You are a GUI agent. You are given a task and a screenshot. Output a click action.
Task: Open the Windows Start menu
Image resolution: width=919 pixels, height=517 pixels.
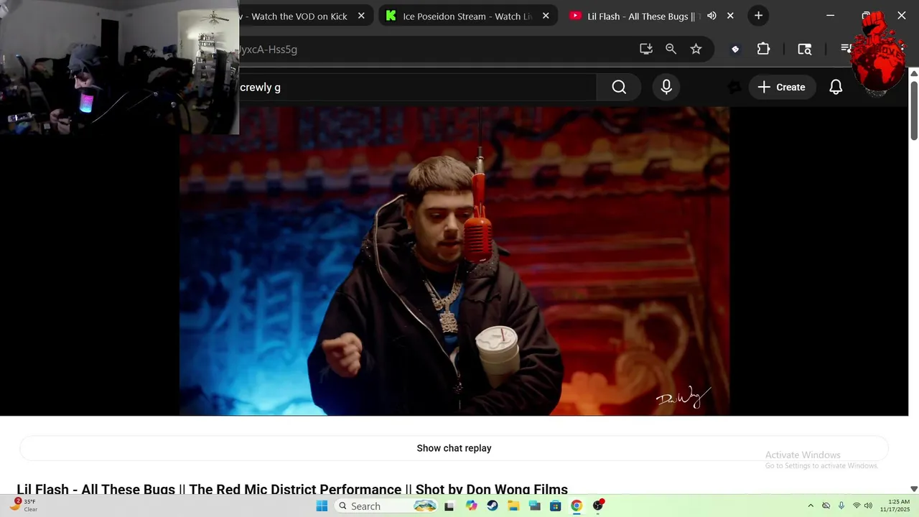pyautogui.click(x=322, y=506)
